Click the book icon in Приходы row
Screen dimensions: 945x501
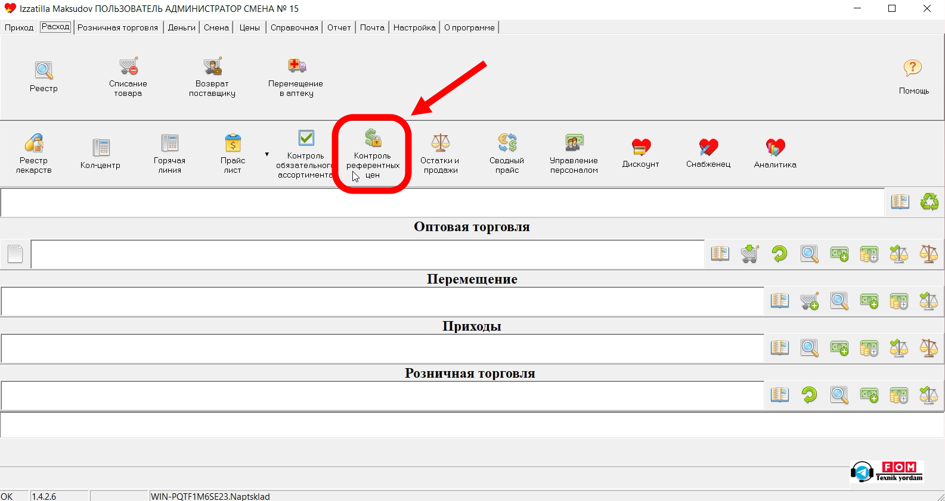coord(780,348)
